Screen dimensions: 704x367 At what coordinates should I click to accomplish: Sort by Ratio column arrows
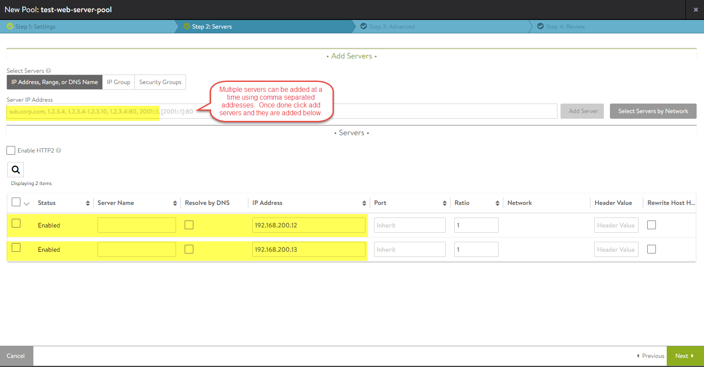(497, 203)
